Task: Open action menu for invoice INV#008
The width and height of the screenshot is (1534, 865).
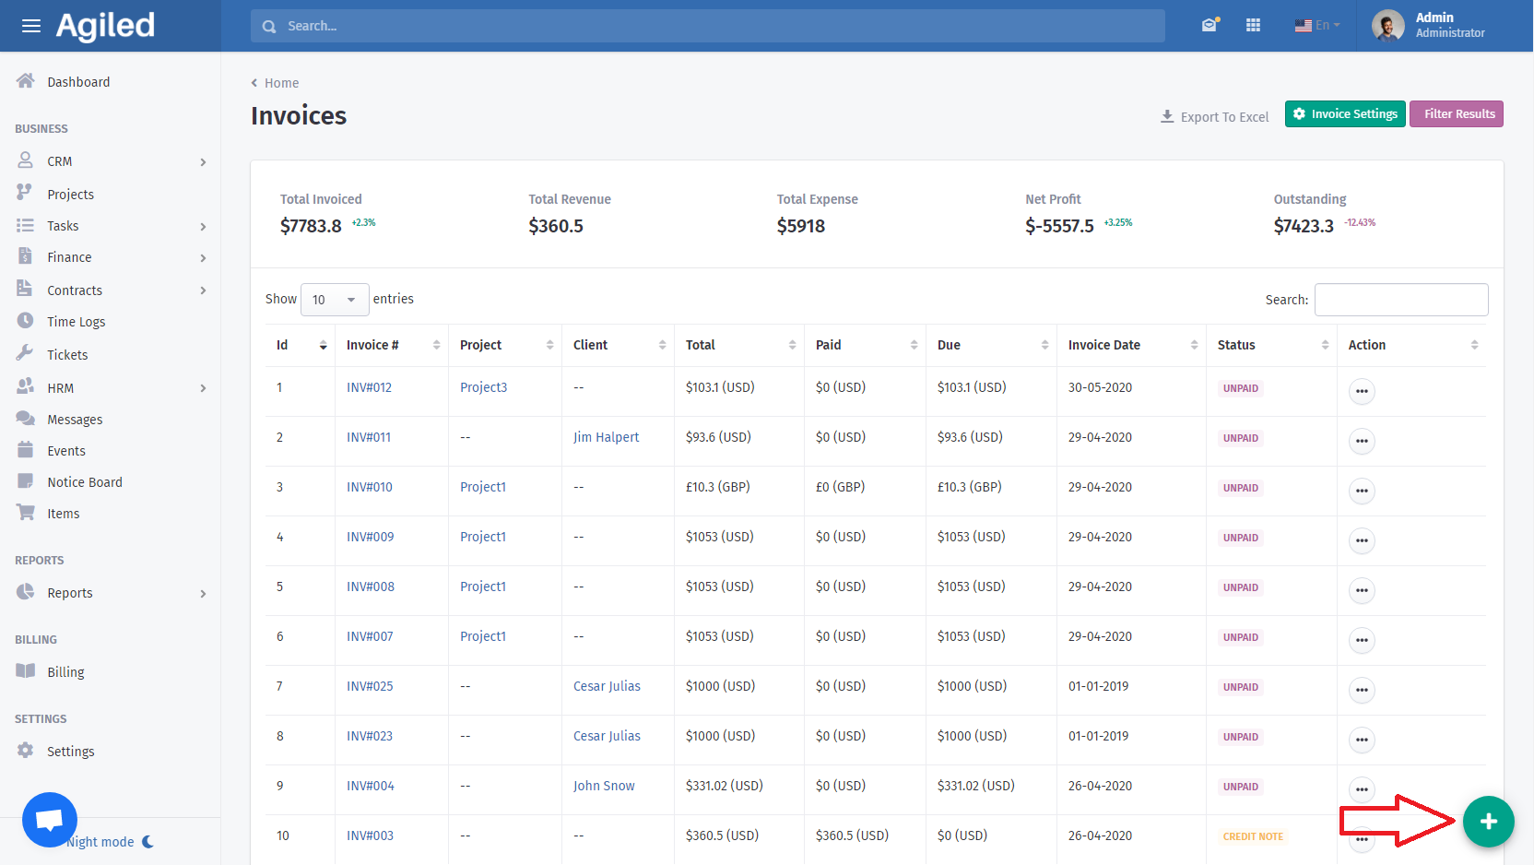Action: 1362,590
